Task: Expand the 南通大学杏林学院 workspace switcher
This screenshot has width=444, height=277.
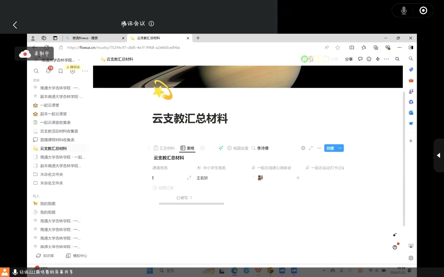Action: [x=79, y=60]
